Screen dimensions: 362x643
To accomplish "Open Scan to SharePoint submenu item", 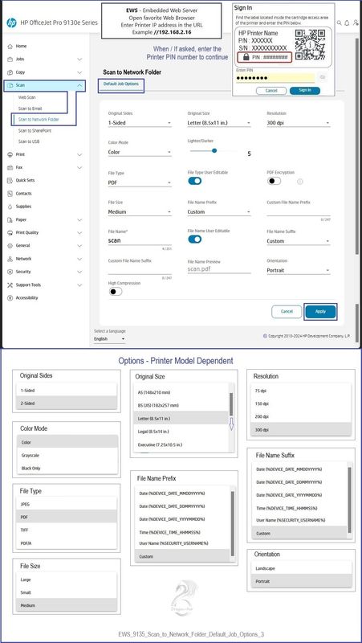I will (x=35, y=131).
